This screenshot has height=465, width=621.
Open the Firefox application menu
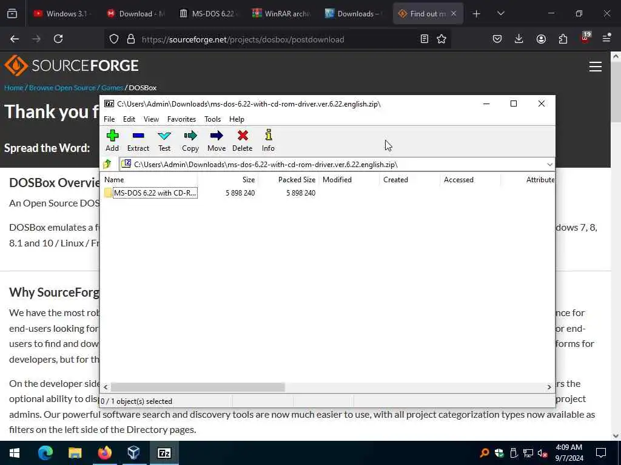(606, 38)
